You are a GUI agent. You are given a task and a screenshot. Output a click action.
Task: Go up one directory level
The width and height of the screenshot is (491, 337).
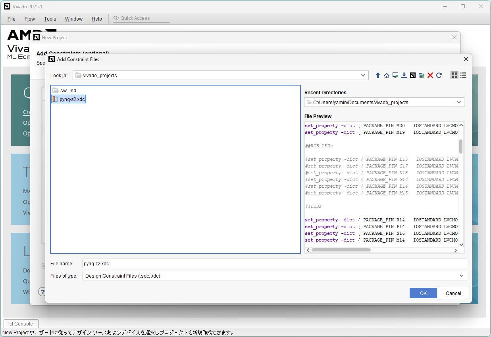tap(378, 75)
